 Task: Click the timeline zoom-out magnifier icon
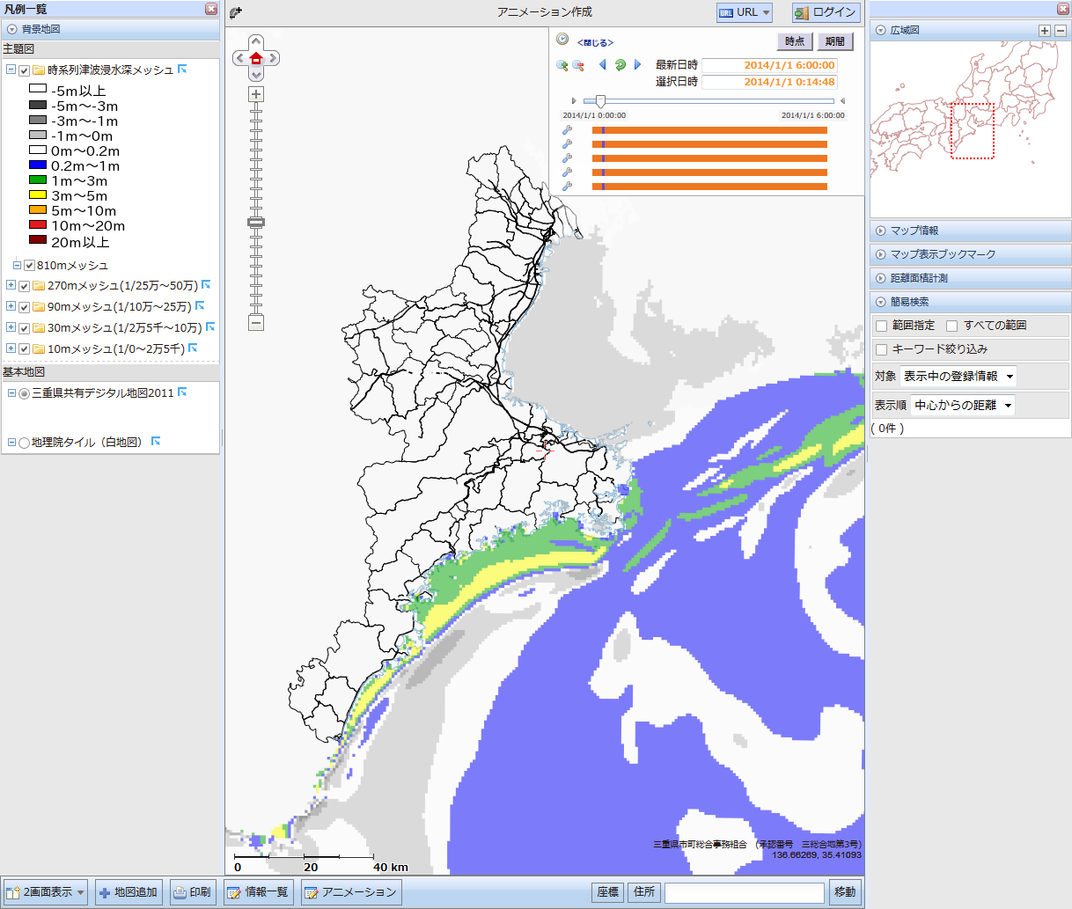click(578, 65)
